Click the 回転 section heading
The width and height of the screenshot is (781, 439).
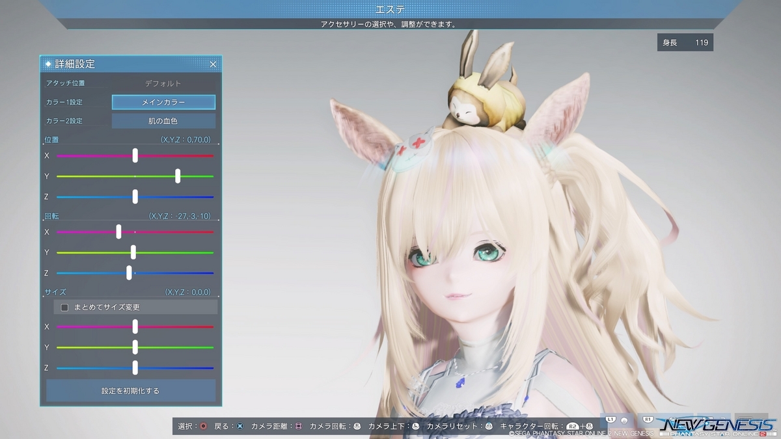(51, 216)
